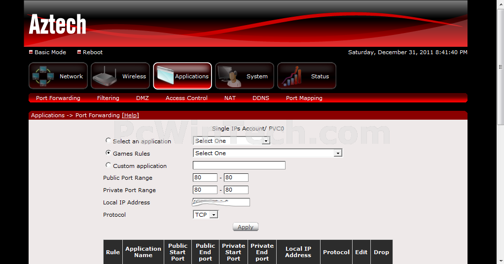
Task: Click the Drop column header
Action: (382, 252)
